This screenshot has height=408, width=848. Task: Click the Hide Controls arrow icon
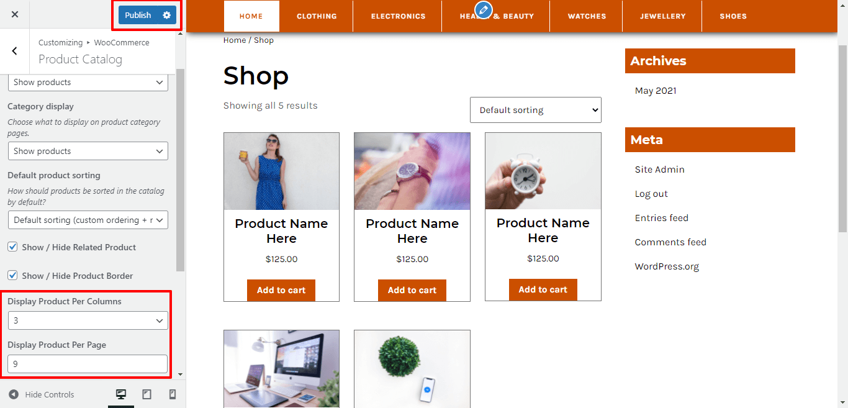(x=14, y=394)
